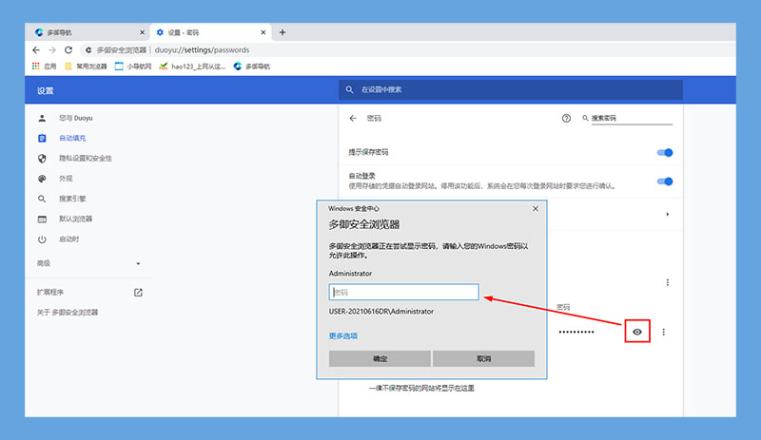Click the 设置 header title
The height and width of the screenshot is (440, 761).
tap(45, 90)
